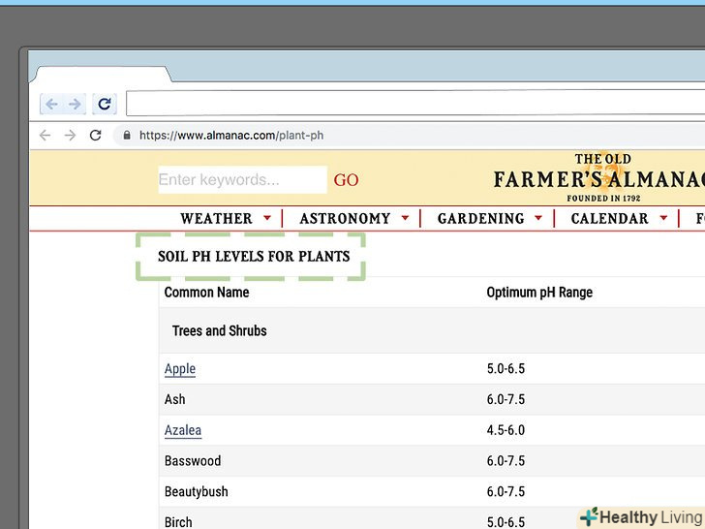
Task: Click the padlock icon before the almanac URL
Action: 125,136
